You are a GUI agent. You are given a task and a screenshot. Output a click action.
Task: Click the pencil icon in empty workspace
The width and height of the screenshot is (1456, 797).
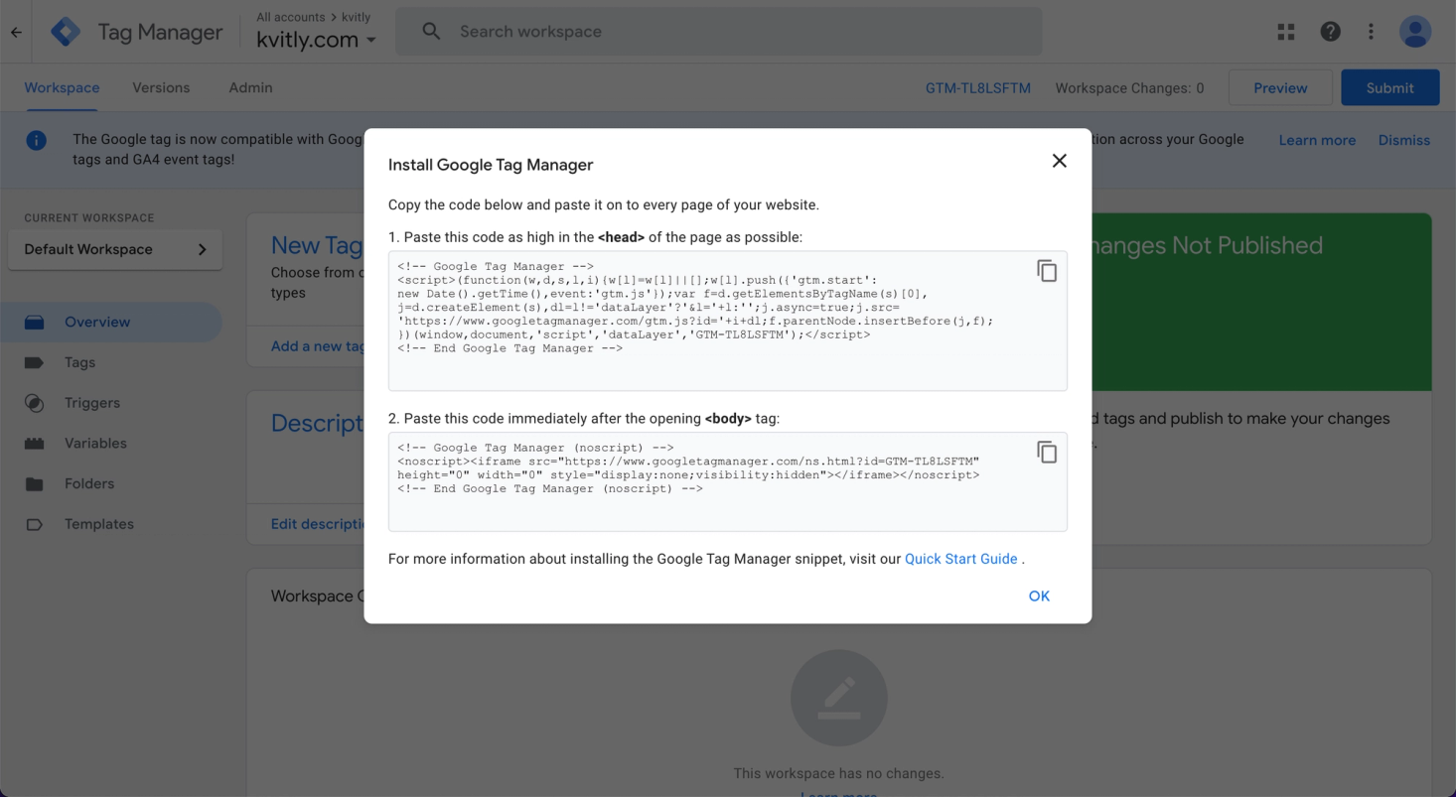[839, 698]
